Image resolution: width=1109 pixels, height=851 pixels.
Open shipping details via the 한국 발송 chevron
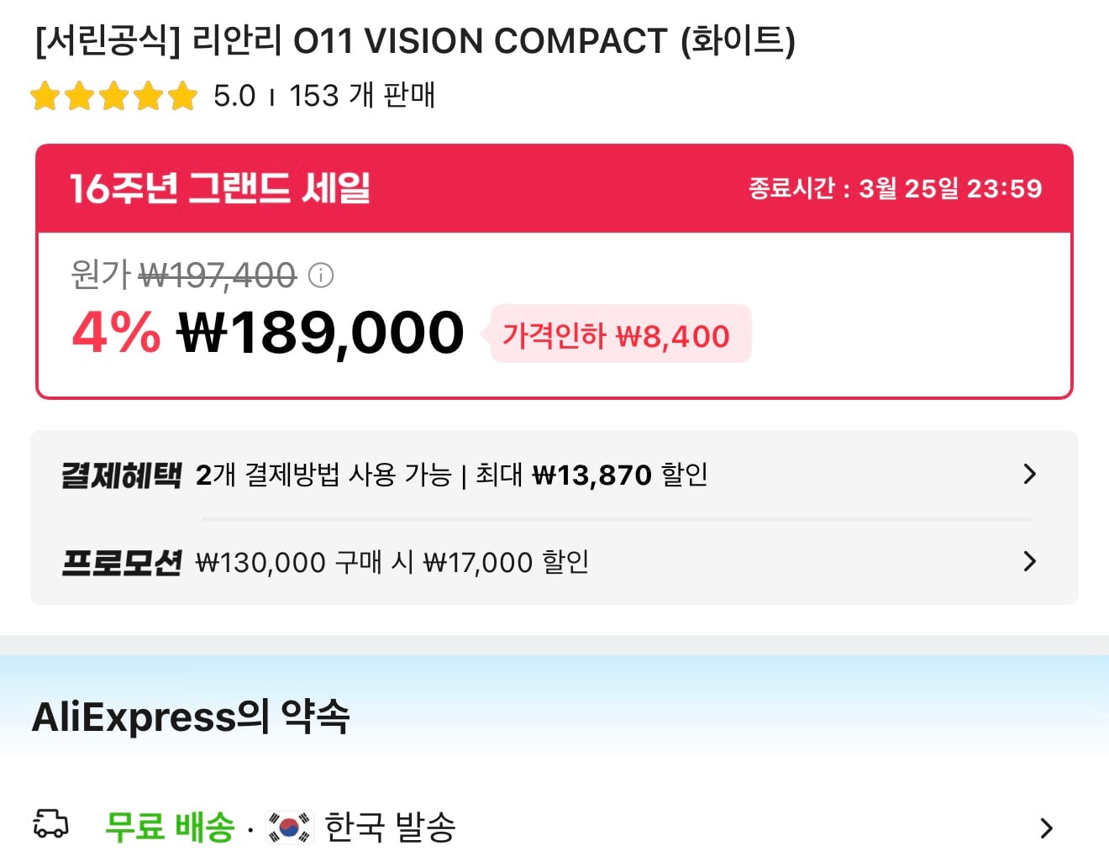coord(1046,828)
